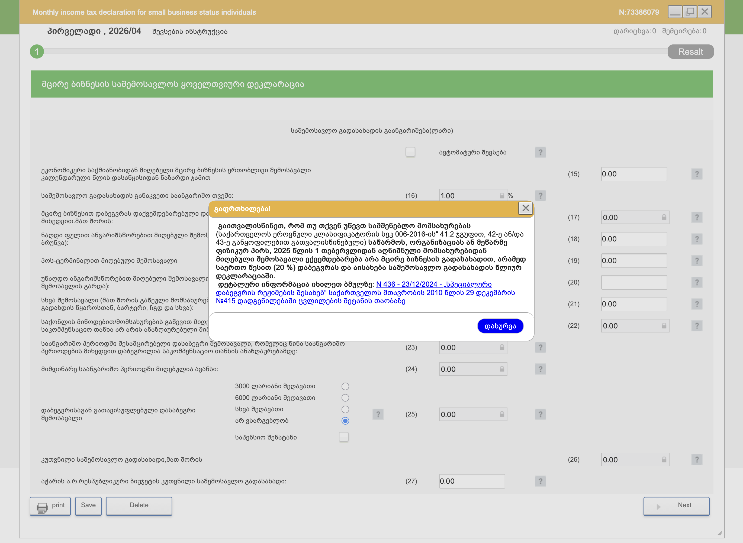Toggle the ავტომატური შევსება checkbox

tap(410, 152)
